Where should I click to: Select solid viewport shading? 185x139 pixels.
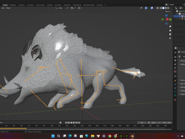(x=163, y=8)
